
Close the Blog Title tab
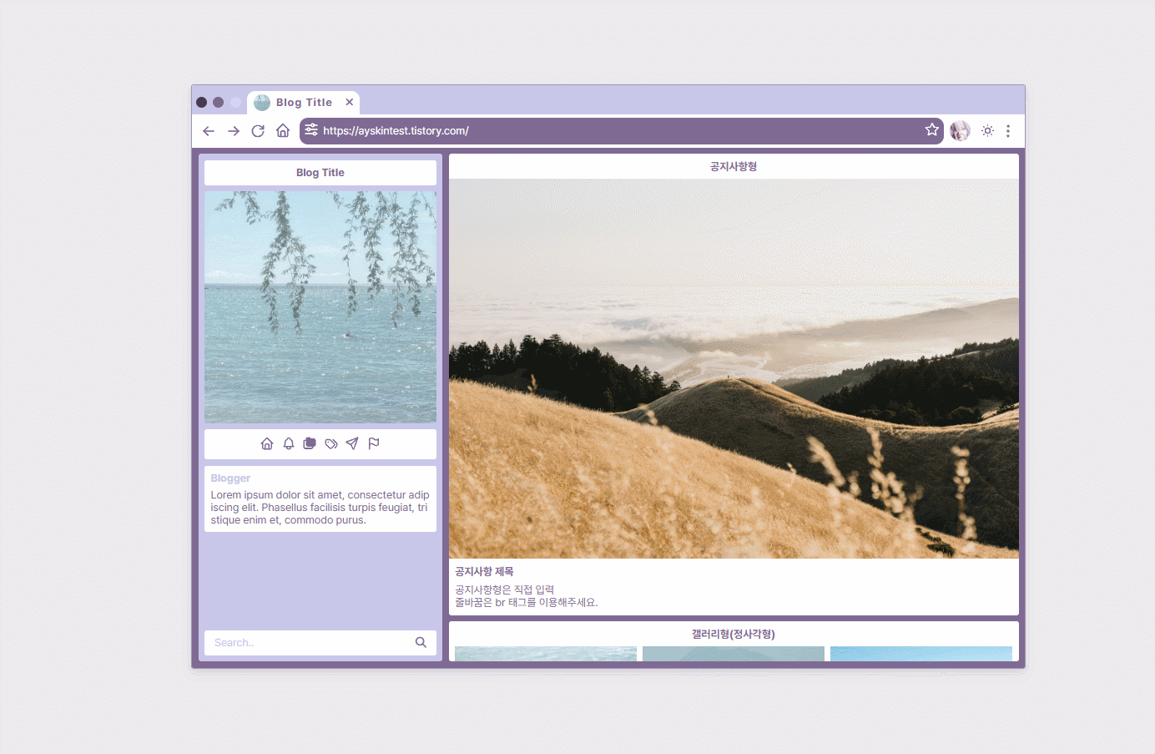(x=350, y=102)
